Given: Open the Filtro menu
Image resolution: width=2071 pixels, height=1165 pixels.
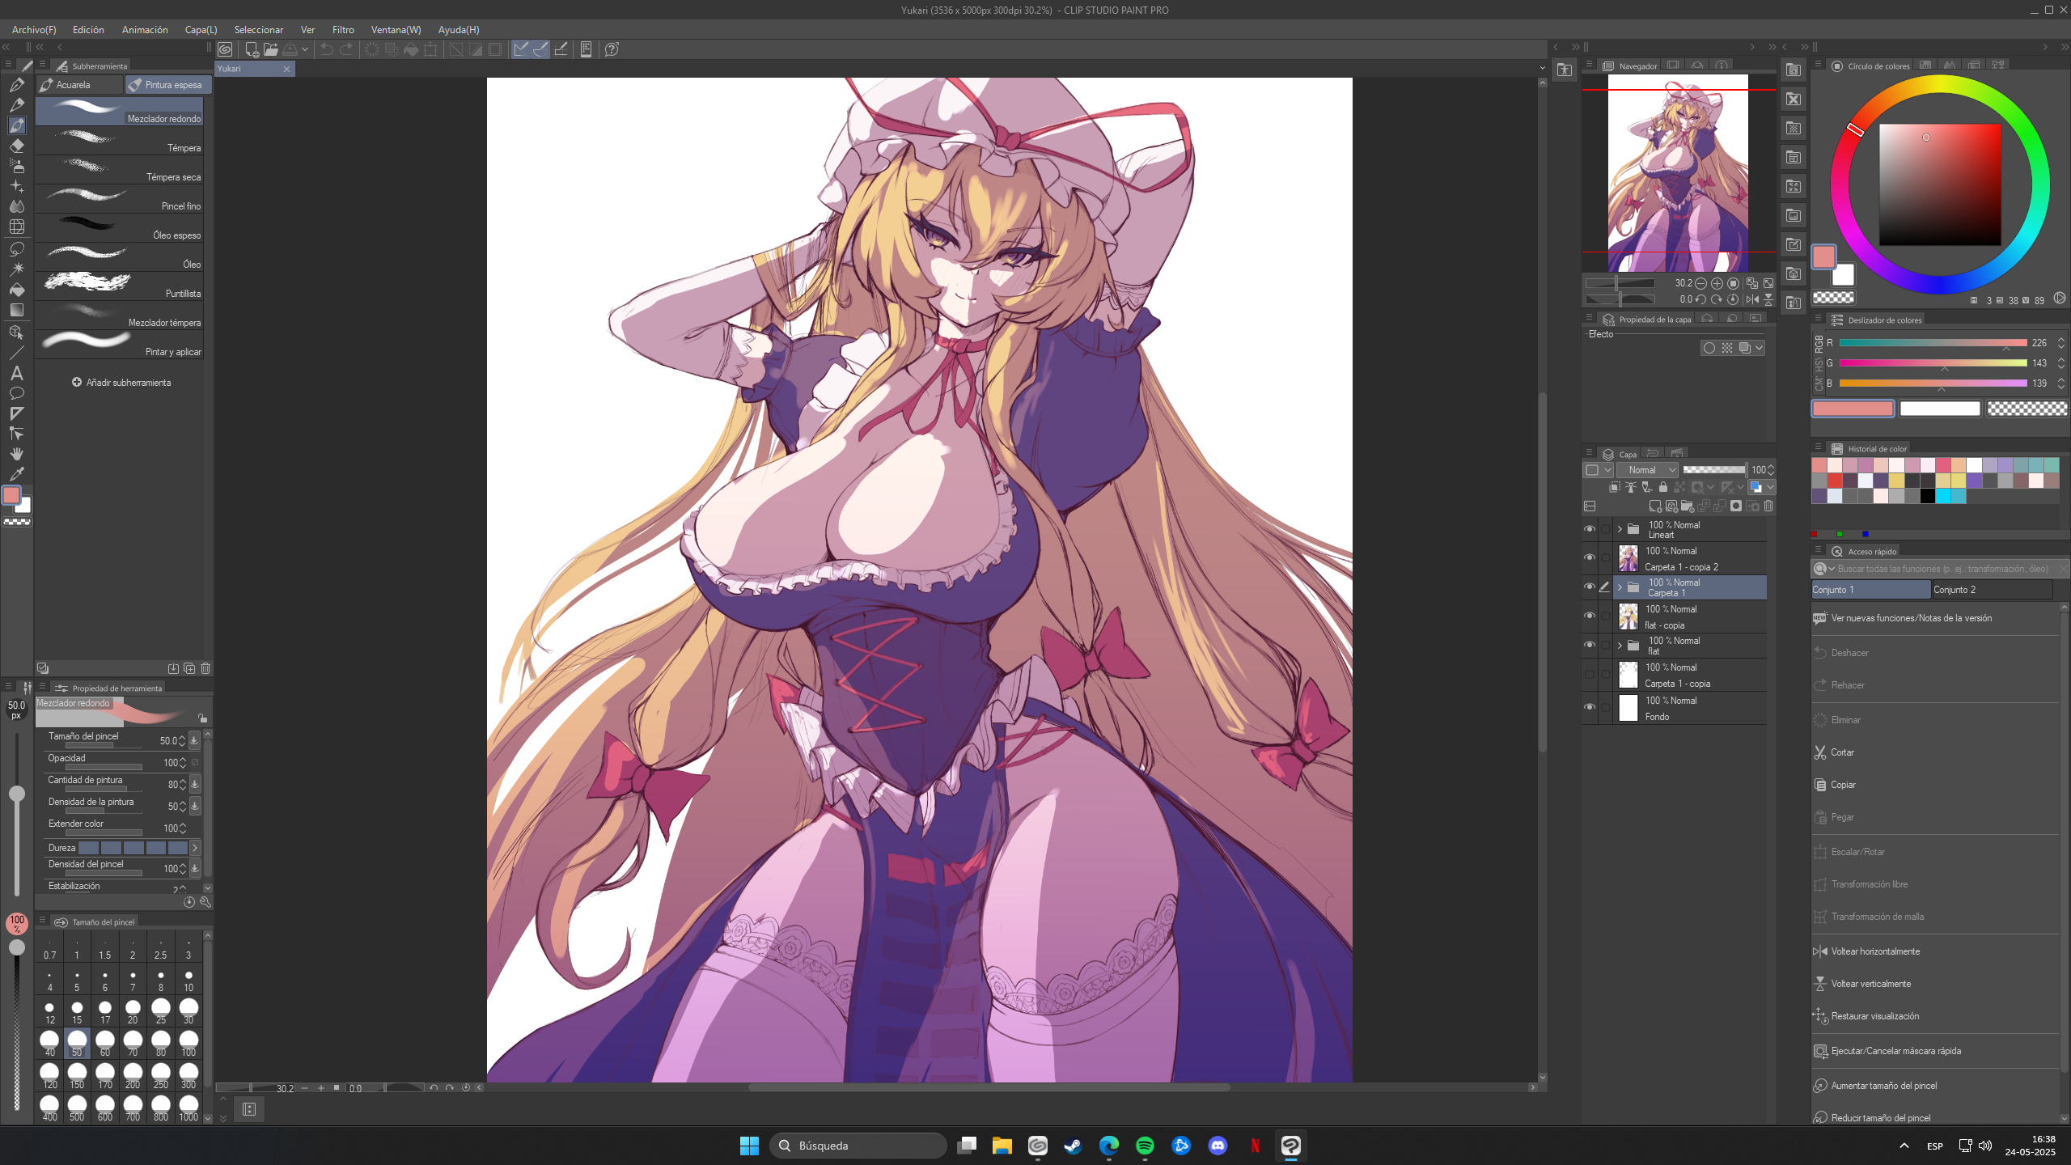Looking at the screenshot, I should [x=343, y=30].
